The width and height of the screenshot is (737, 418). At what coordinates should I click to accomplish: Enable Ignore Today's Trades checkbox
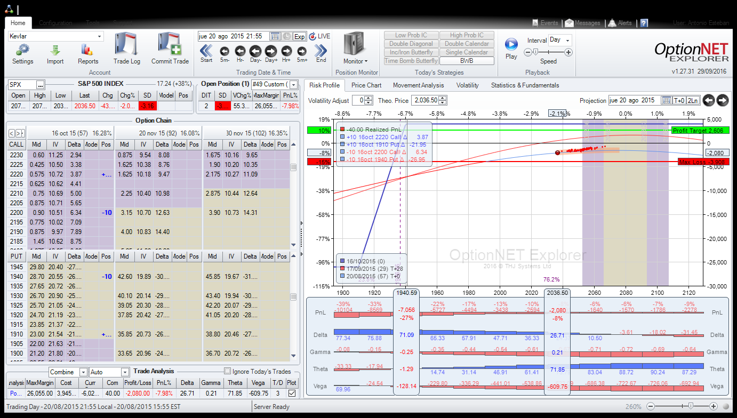point(228,372)
